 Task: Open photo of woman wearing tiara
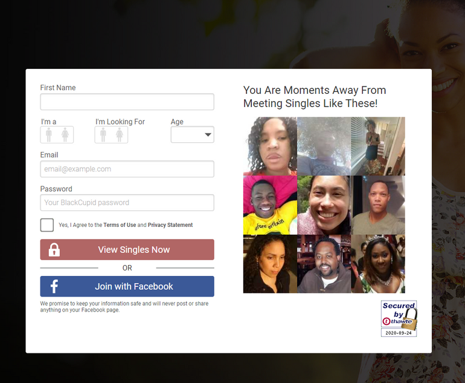378,264
